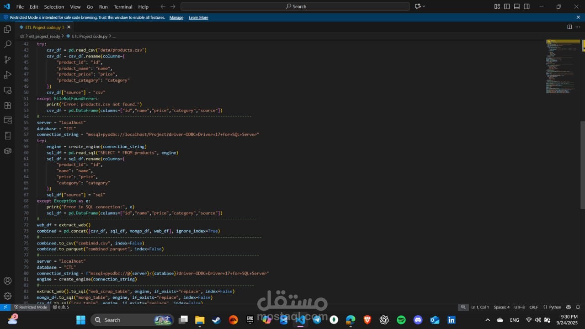Click the notifications bell in status bar
The image size is (585, 329).
click(x=578, y=307)
